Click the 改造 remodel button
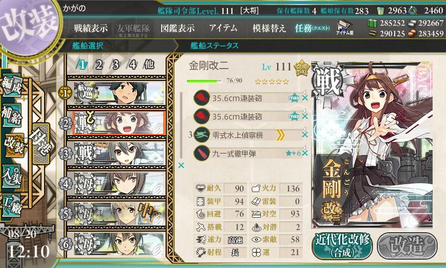 tap(407, 246)
